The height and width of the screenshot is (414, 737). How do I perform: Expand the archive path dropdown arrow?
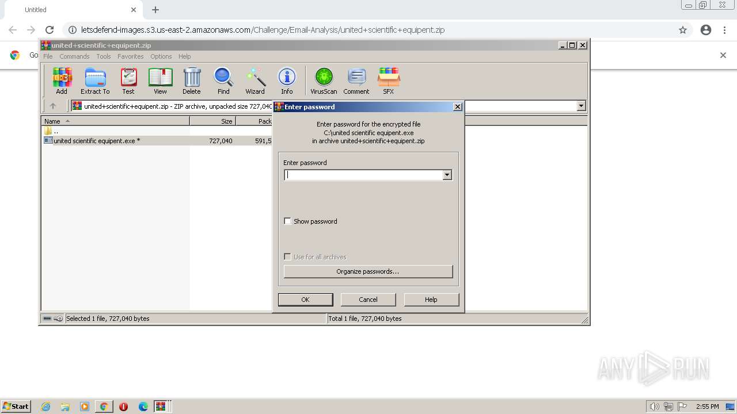click(581, 106)
